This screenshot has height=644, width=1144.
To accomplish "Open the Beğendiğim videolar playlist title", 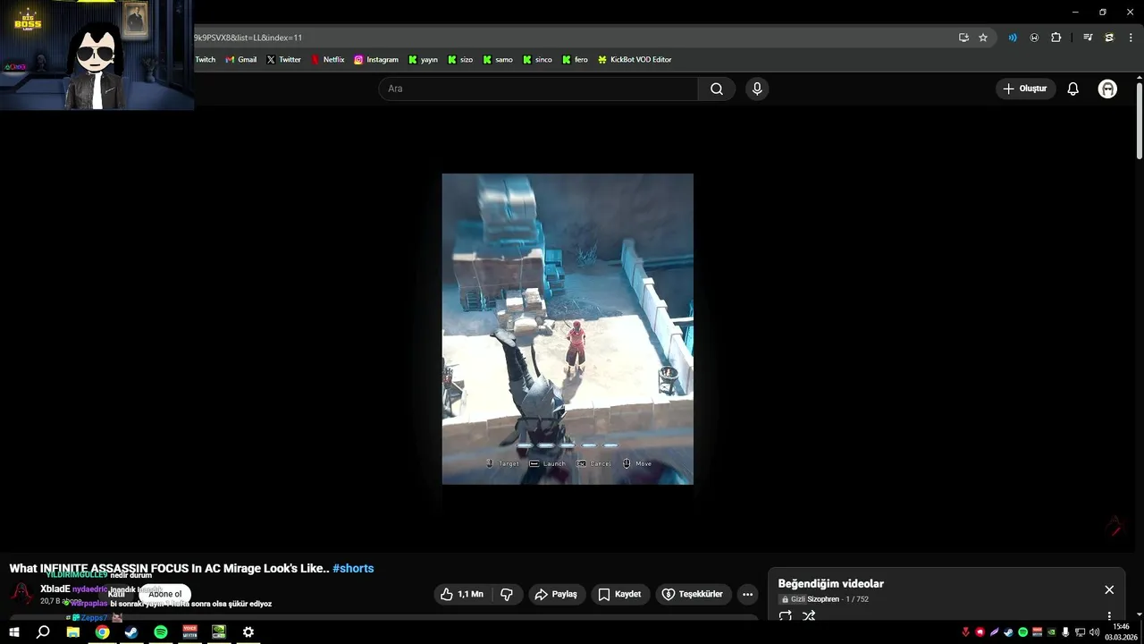I will click(831, 583).
